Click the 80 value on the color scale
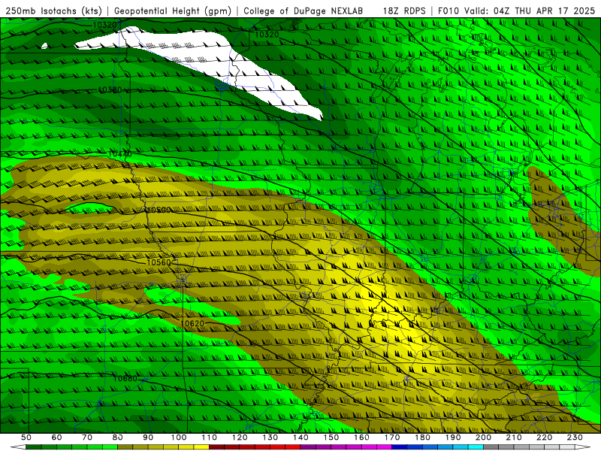This screenshot has width=601, height=451. point(118,437)
